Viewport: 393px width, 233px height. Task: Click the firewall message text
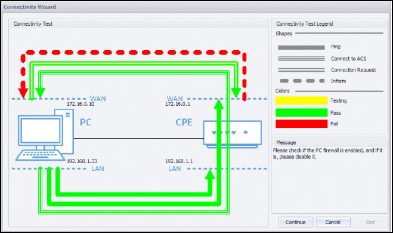point(327,154)
